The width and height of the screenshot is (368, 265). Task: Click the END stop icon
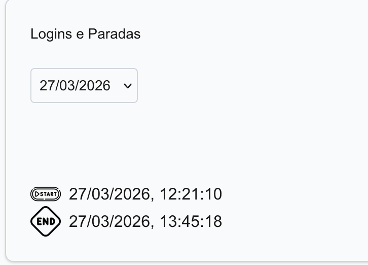click(46, 222)
